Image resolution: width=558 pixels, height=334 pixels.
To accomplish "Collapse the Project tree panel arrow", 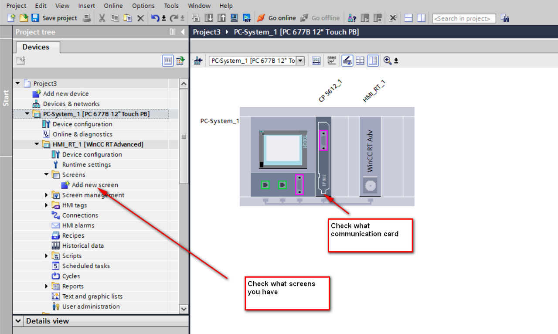I will (183, 32).
